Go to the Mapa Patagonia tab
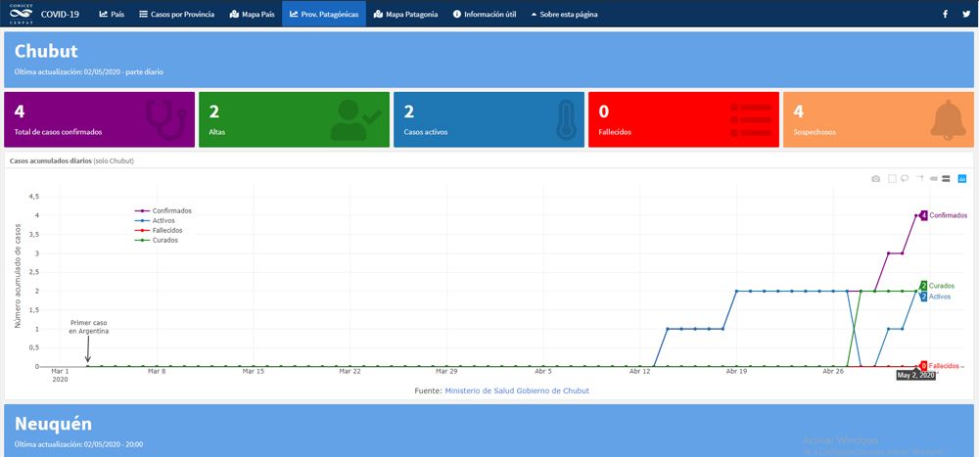The height and width of the screenshot is (457, 979). (405, 14)
